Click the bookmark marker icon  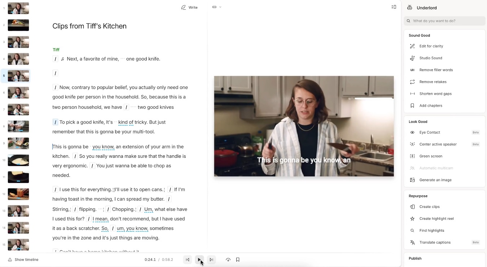[238, 259]
